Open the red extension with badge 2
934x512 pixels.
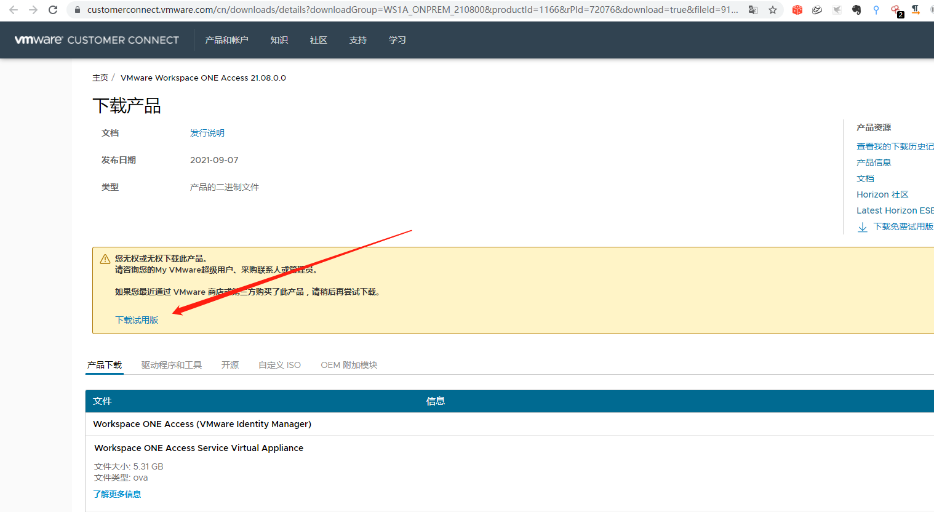[896, 10]
